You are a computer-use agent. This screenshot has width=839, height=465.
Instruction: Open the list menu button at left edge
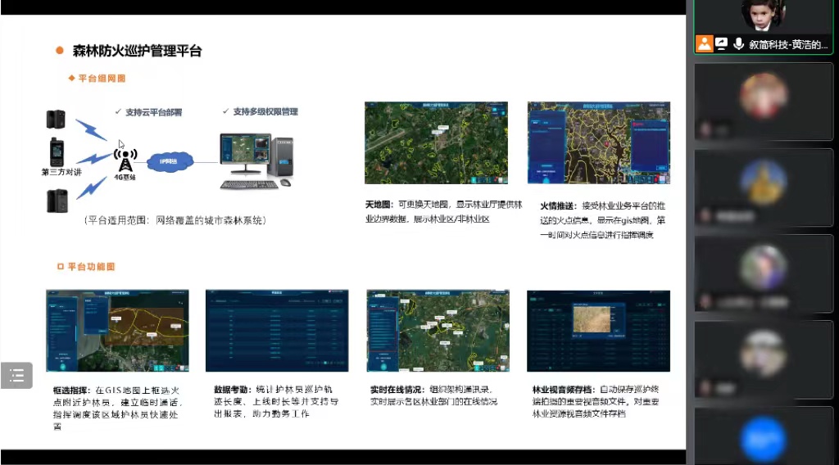pyautogui.click(x=16, y=376)
